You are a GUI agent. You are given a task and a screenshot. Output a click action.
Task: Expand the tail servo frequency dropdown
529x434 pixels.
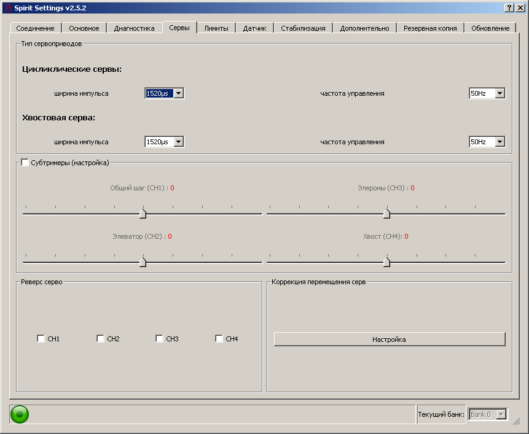coord(500,142)
